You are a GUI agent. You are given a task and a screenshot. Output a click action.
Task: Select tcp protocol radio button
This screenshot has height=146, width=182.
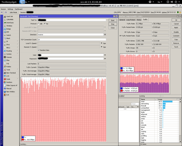pos(45,24)
